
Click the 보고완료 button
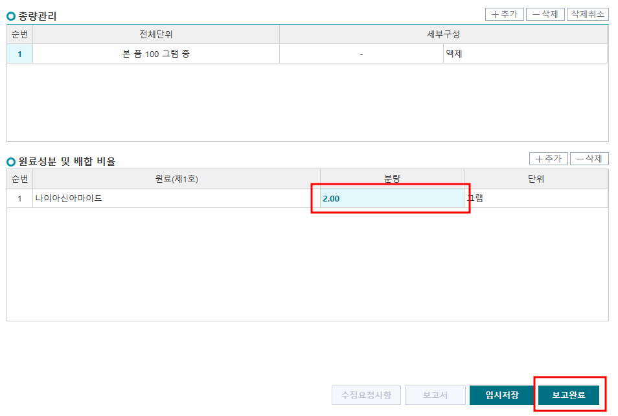pos(568,395)
